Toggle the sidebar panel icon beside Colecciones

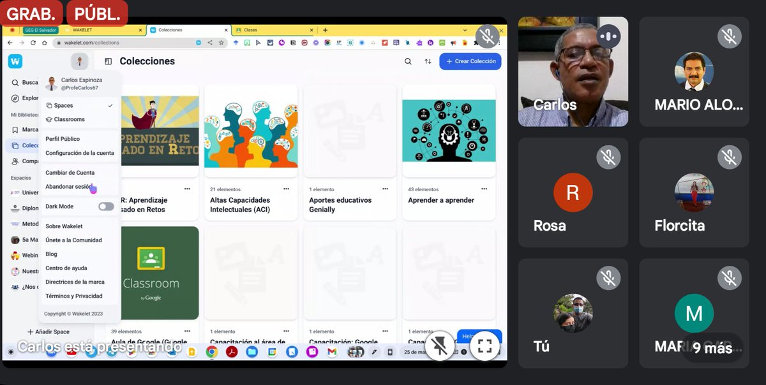click(x=109, y=62)
